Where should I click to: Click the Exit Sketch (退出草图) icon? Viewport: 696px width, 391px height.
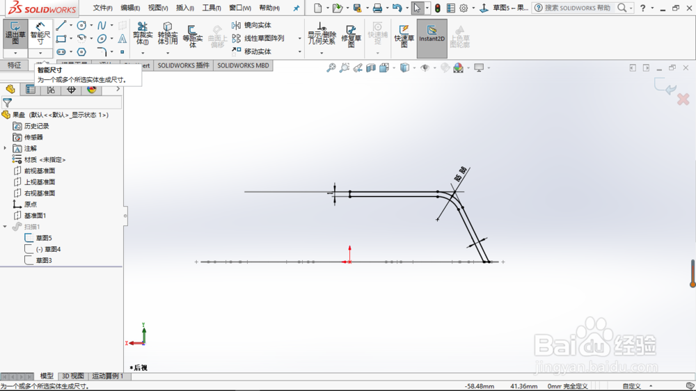[15, 33]
